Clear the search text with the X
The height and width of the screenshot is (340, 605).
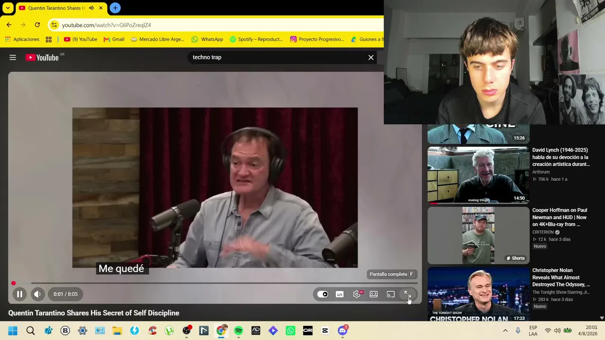(371, 58)
